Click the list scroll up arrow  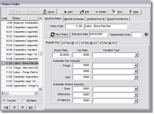[40, 18]
